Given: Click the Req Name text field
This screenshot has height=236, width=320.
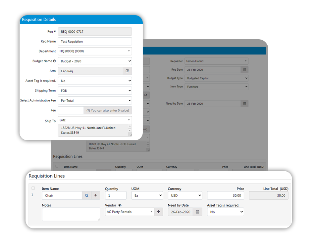Looking at the screenshot, I should (x=95, y=42).
